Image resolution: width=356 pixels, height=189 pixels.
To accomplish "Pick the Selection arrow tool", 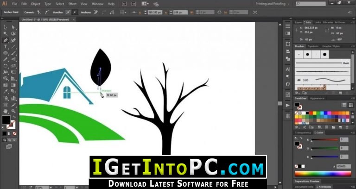I will point(5,27).
